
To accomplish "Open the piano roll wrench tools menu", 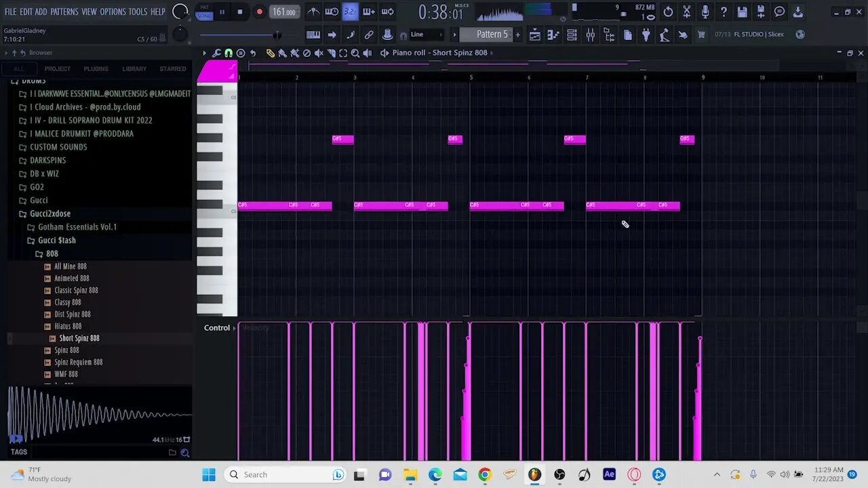I will pyautogui.click(x=216, y=53).
